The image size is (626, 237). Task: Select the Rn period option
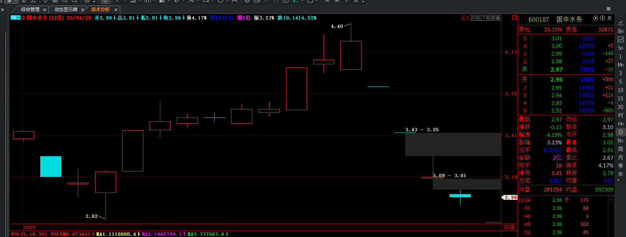(621, 141)
